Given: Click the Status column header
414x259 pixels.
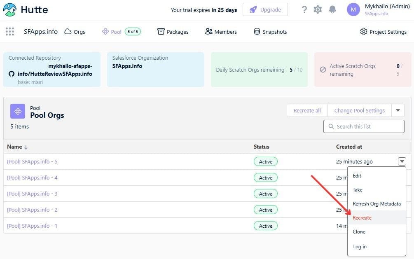Looking at the screenshot, I should 262,147.
